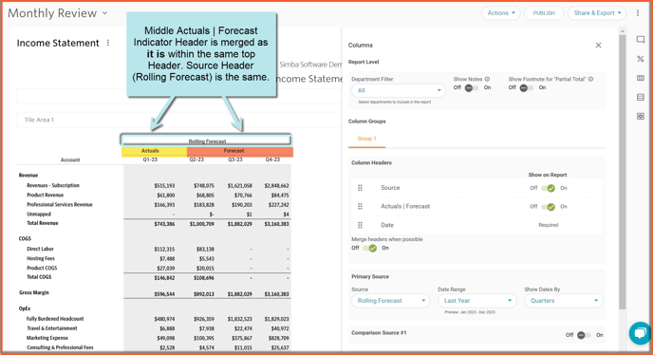Toggle Source Show on Report switch
This screenshot has width=653, height=355.
(548, 188)
